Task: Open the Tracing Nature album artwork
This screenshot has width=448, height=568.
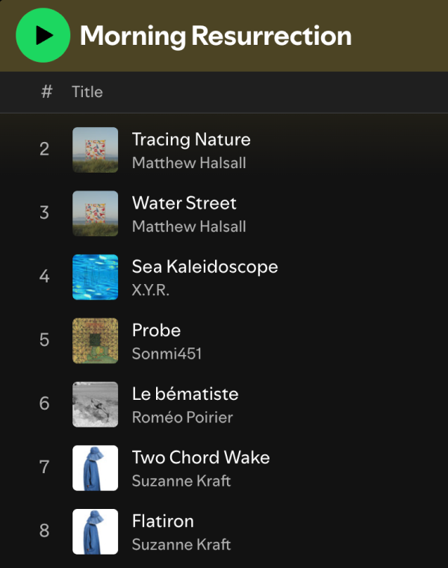Action: pyautogui.click(x=95, y=149)
